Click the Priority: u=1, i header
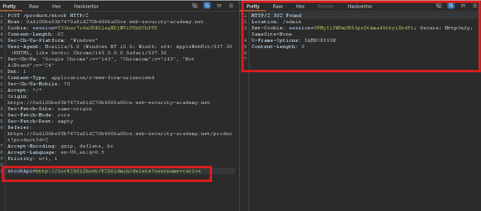The image size is (481, 211). [x=33, y=159]
